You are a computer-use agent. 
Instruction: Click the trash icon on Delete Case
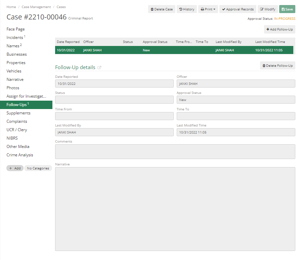(x=152, y=9)
